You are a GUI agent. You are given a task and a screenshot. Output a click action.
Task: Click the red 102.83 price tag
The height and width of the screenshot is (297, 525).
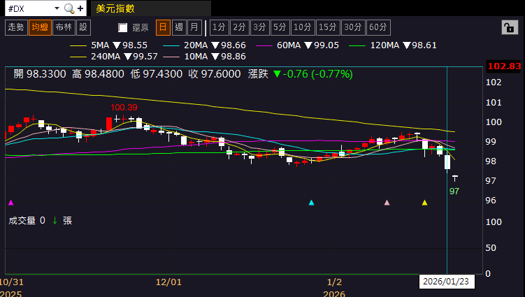coord(504,66)
